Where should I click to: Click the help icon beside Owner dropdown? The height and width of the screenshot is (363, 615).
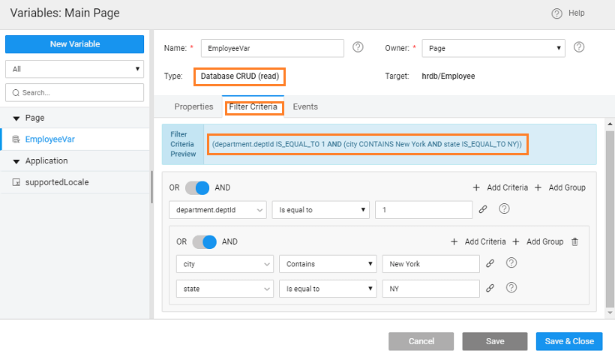[x=579, y=47]
